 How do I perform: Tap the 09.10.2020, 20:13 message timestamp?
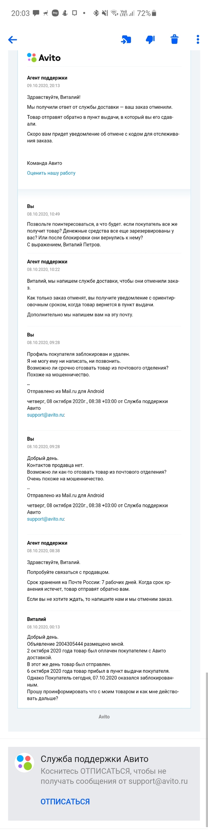[x=43, y=86]
